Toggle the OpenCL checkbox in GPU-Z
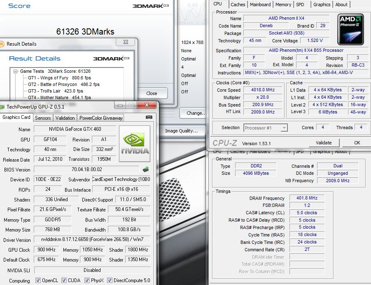 [x=38, y=280]
